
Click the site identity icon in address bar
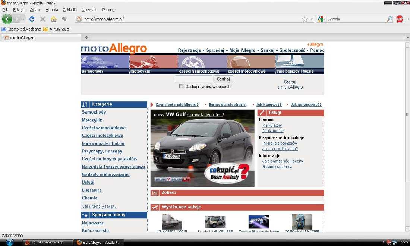pos(79,19)
